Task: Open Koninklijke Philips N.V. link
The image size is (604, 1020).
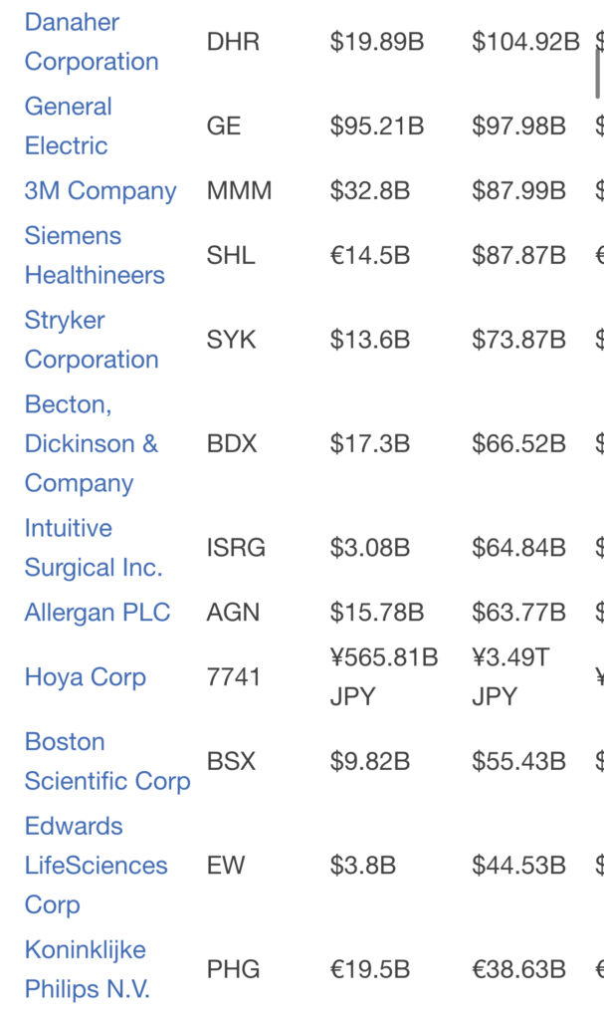Action: [88, 969]
